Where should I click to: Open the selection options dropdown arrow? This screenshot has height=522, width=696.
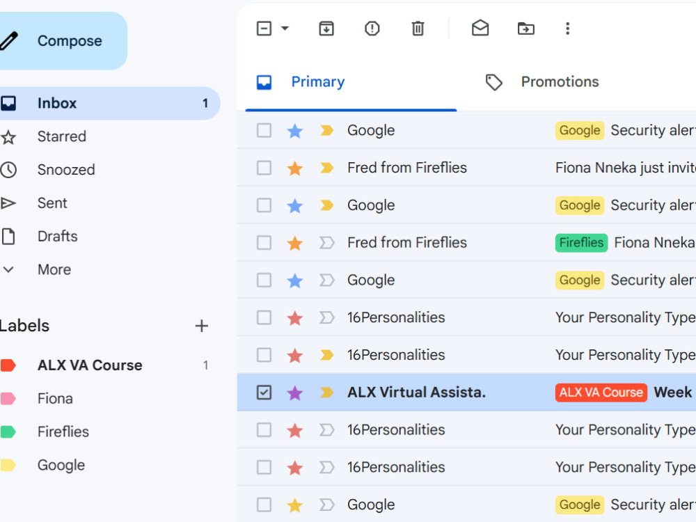point(285,29)
